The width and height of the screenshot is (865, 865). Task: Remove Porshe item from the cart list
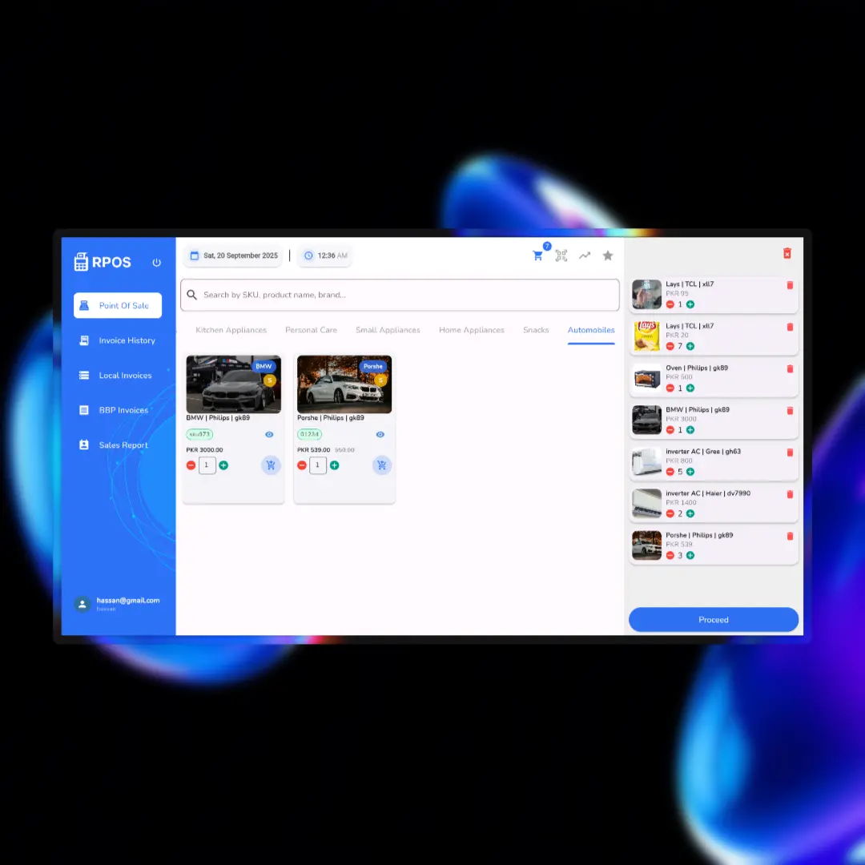point(790,536)
